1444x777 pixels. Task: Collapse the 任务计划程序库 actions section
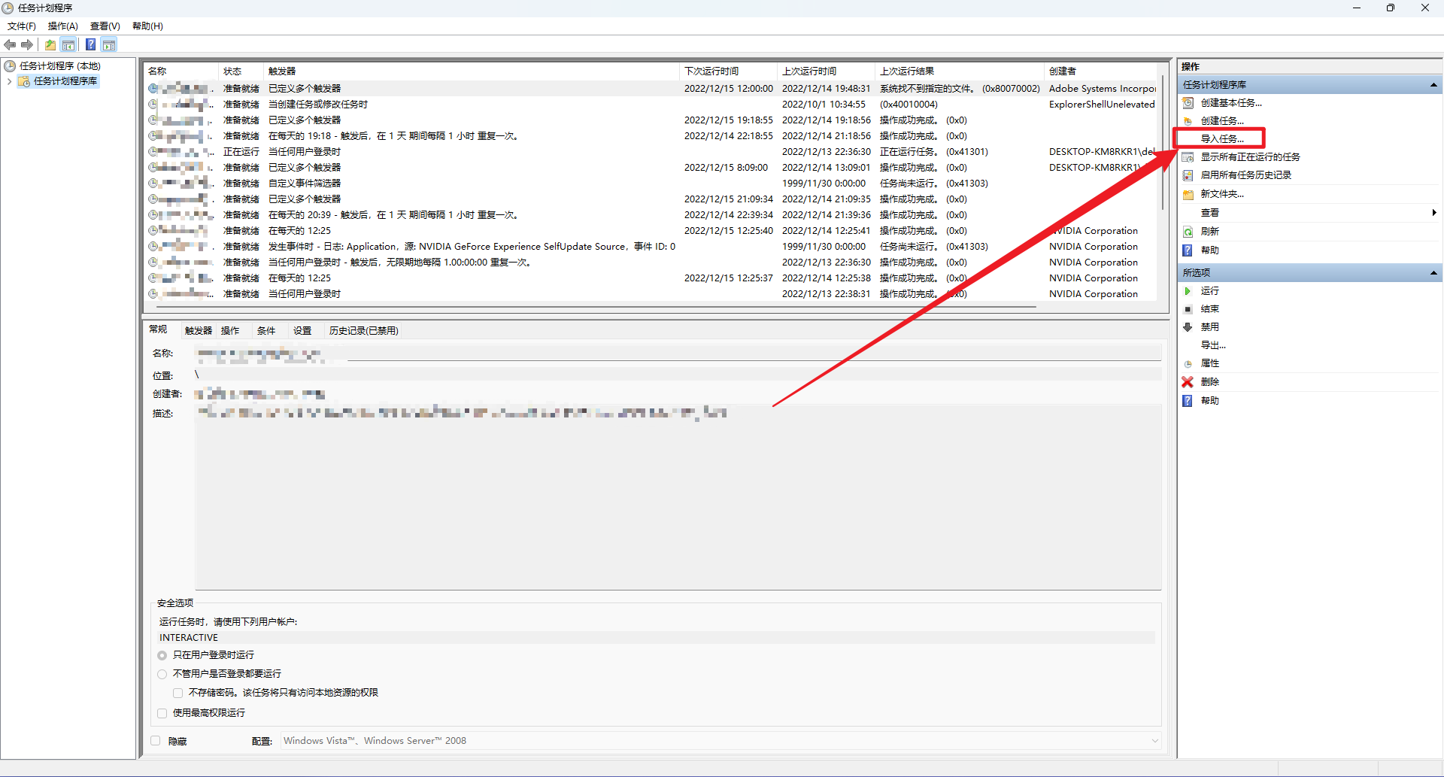1433,85
